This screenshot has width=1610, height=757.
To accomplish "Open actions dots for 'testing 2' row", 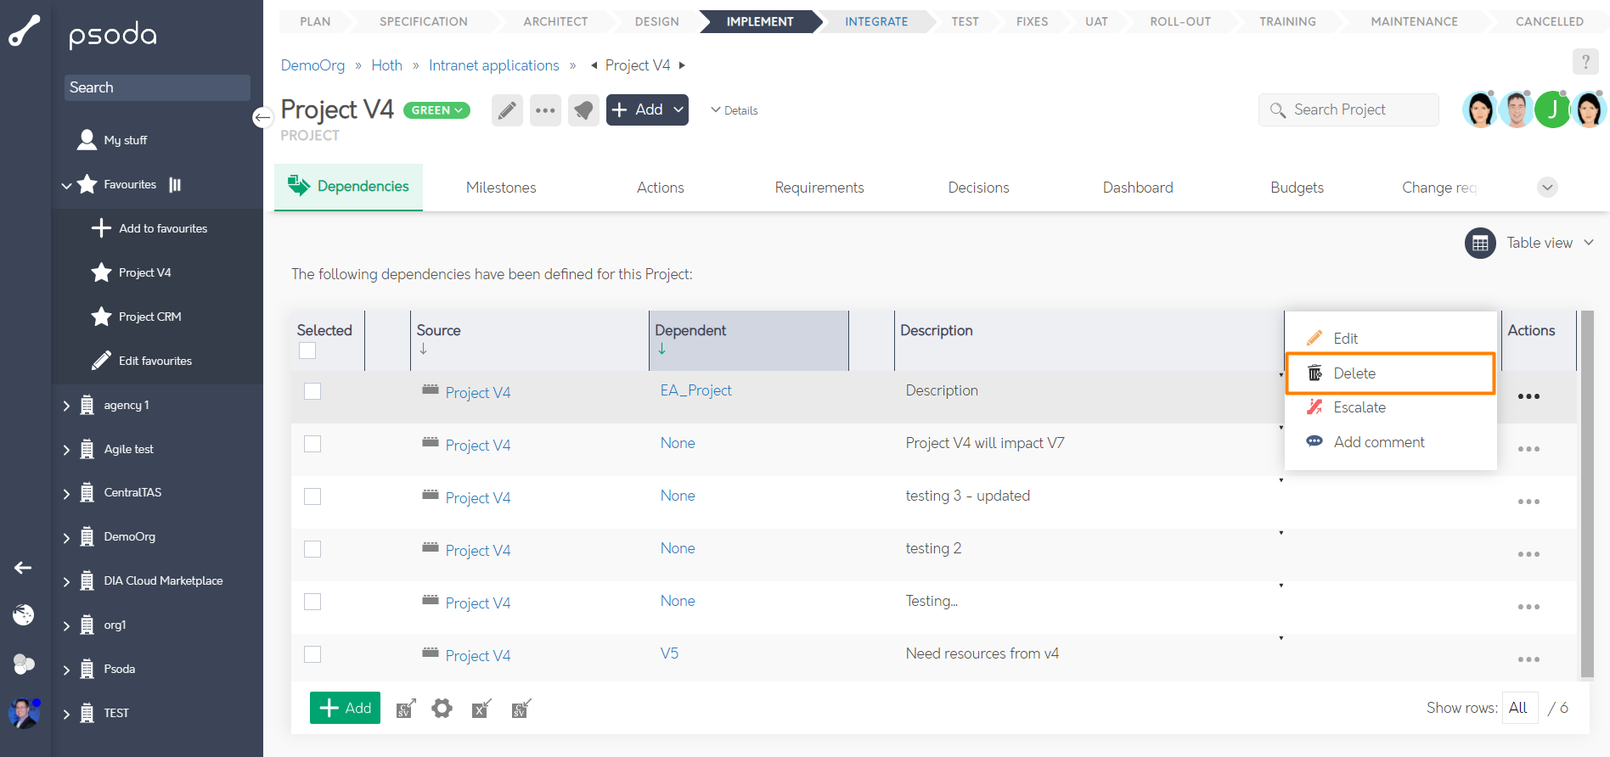I will coord(1528,554).
